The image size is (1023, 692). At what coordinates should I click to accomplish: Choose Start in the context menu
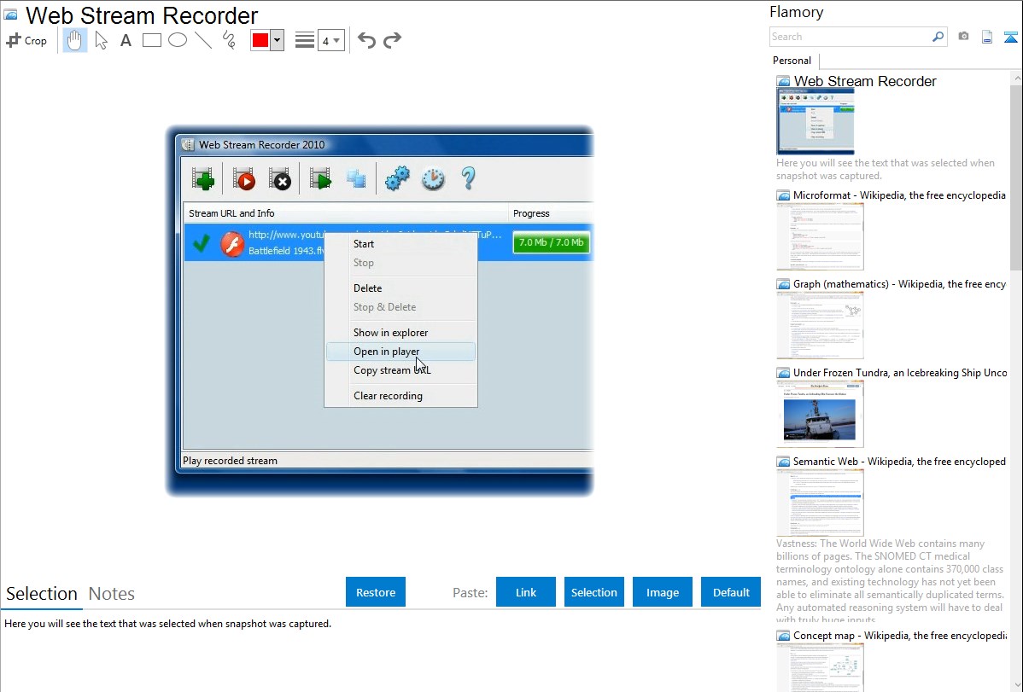(400, 244)
